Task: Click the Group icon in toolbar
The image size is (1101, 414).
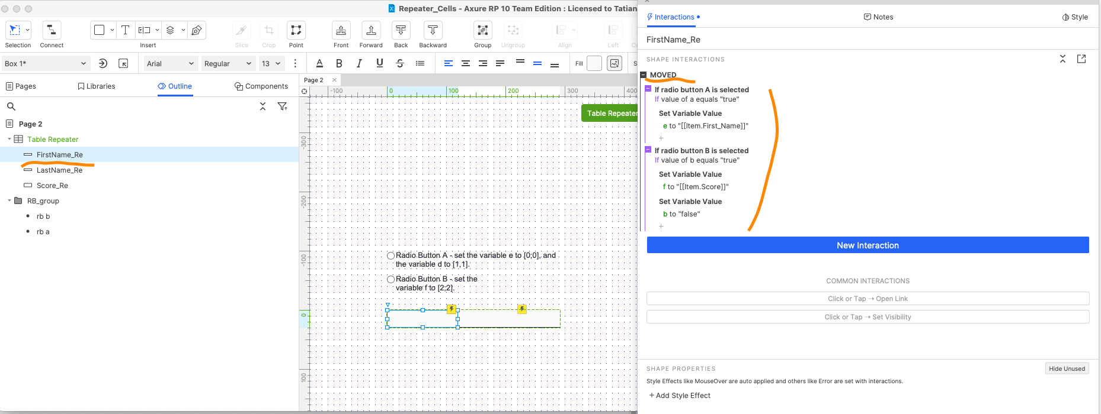Action: click(482, 30)
